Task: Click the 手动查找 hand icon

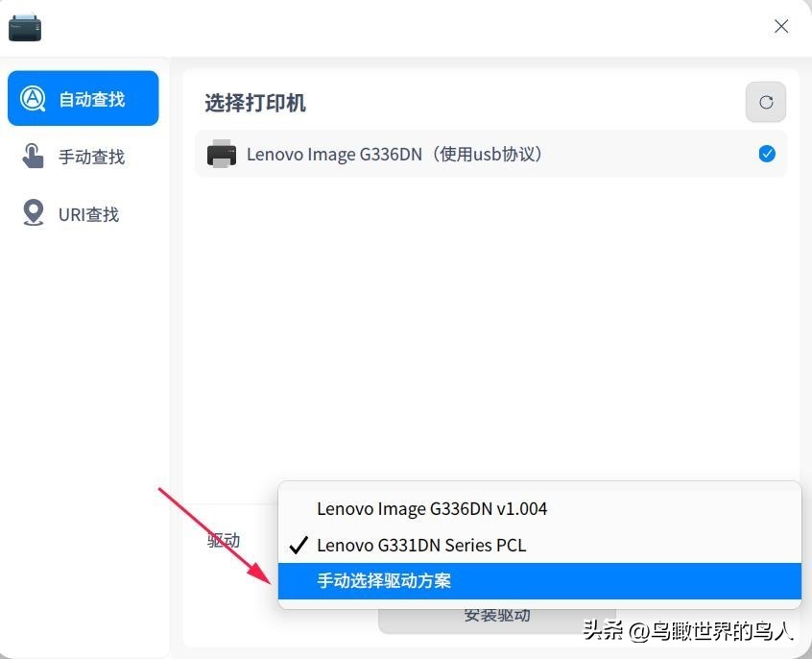Action: [34, 156]
